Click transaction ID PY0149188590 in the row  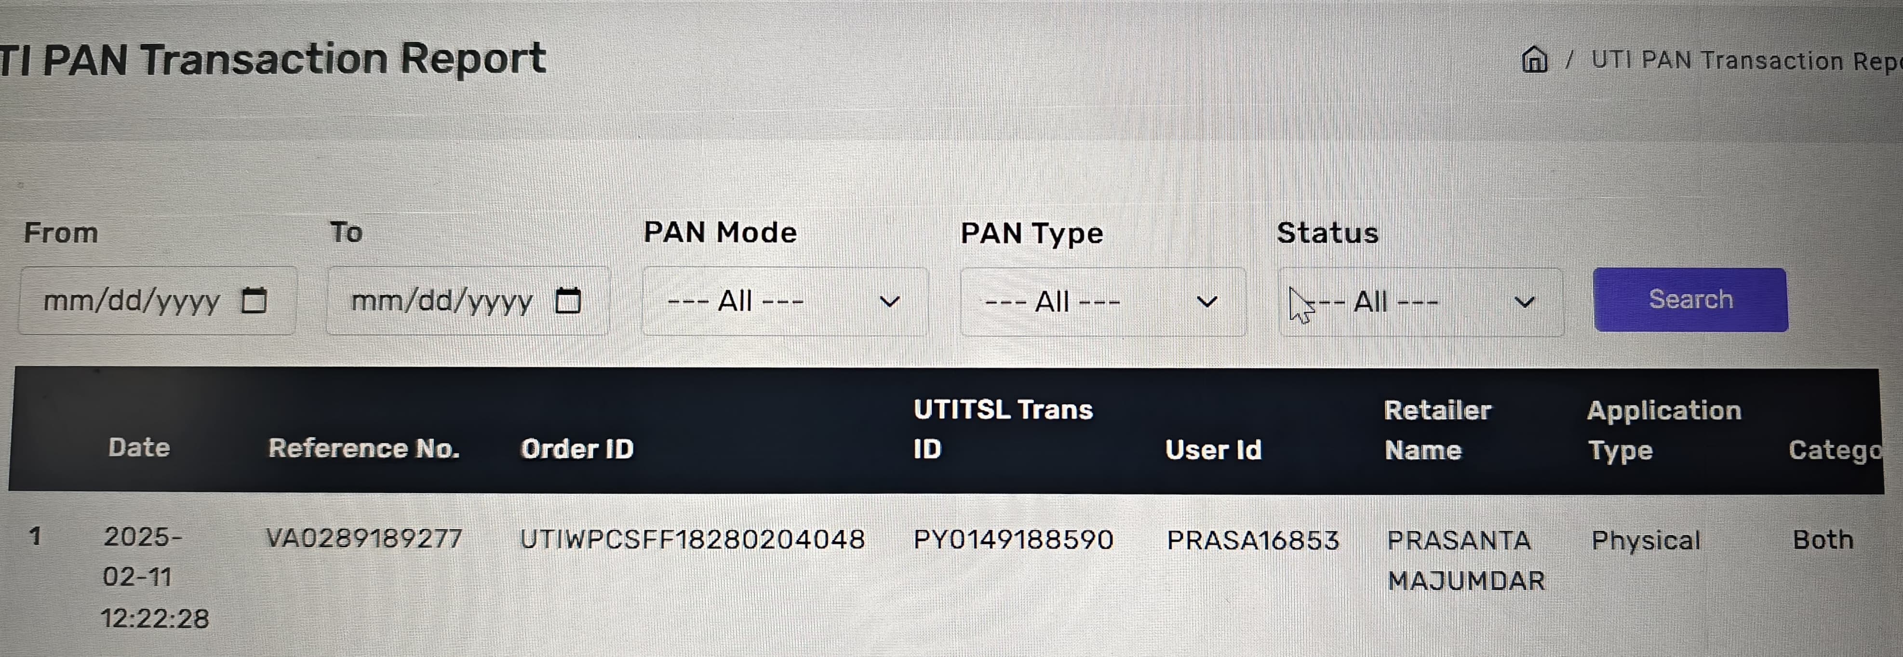tap(1013, 539)
